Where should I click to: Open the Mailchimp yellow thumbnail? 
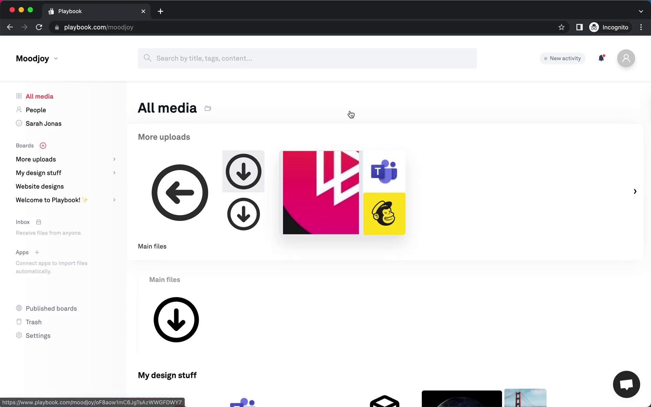click(x=384, y=214)
